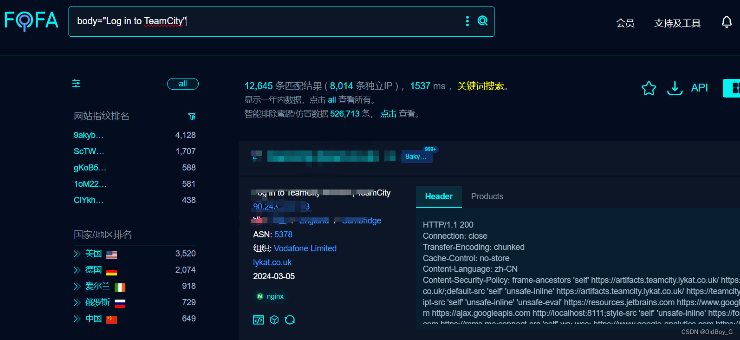
Task: Click the cube icon in the result card
Action: [274, 320]
